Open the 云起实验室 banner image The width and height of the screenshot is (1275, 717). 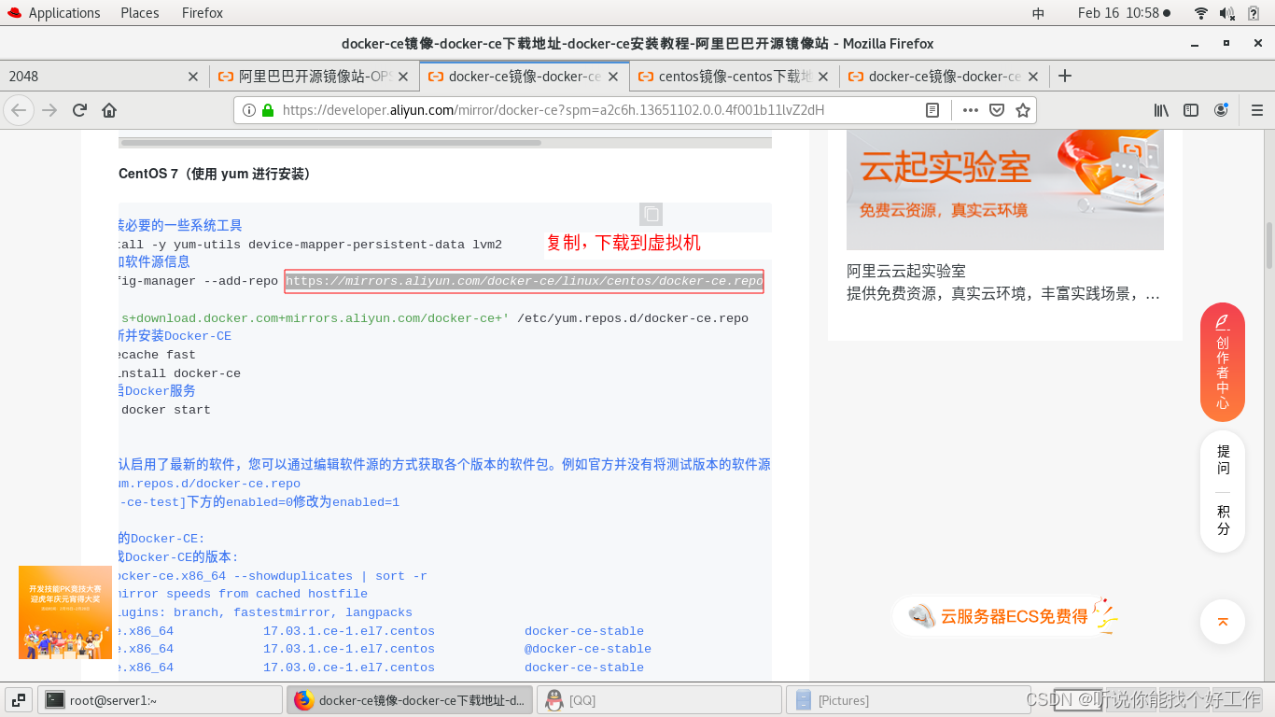click(1005, 190)
